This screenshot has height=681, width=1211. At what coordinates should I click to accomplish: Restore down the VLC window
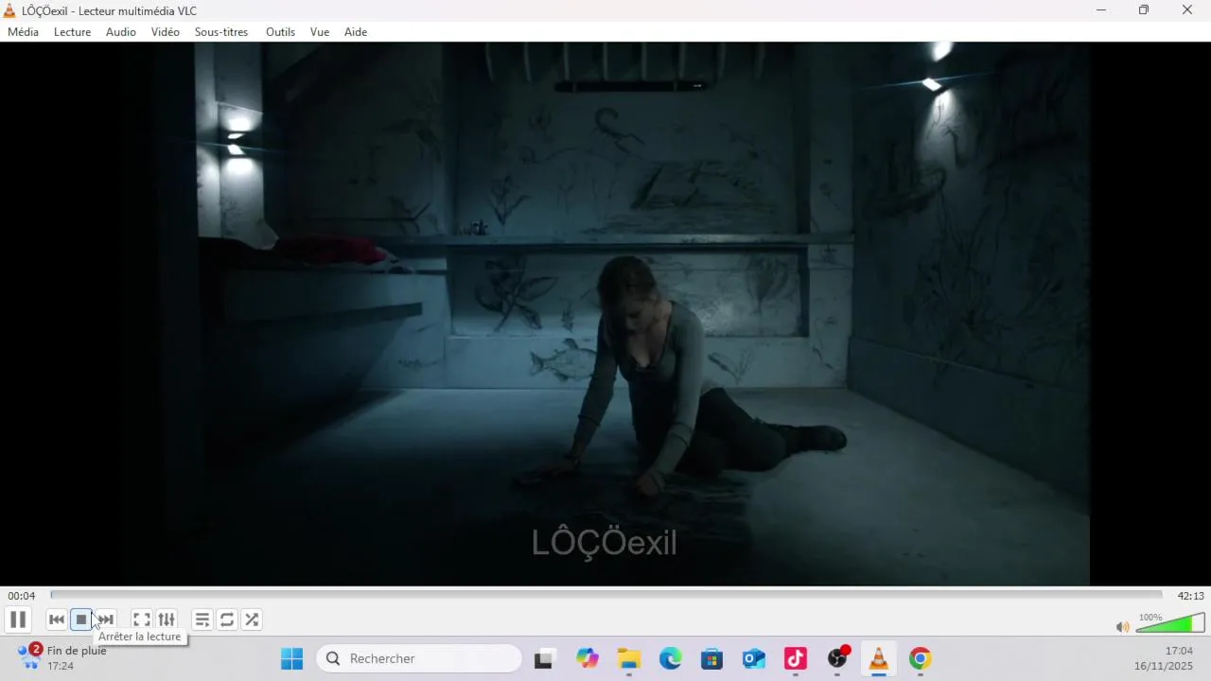[1144, 10]
